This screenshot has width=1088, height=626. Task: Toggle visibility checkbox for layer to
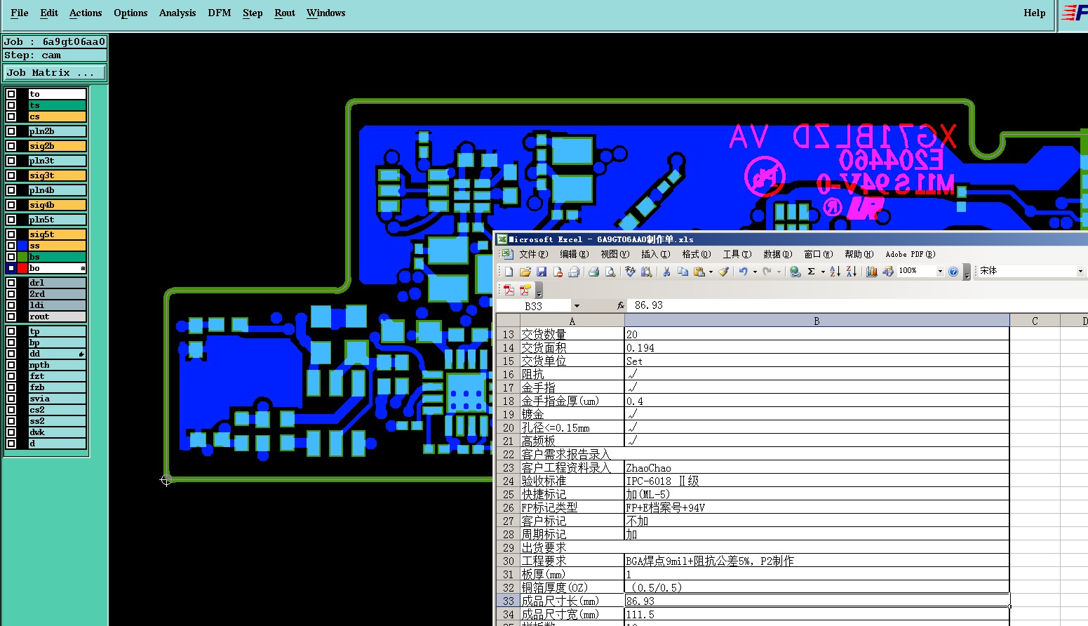click(x=11, y=94)
